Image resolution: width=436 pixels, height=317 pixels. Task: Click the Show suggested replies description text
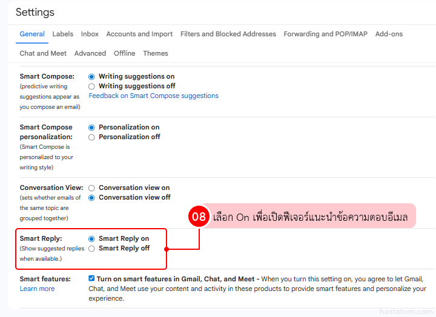(x=51, y=253)
